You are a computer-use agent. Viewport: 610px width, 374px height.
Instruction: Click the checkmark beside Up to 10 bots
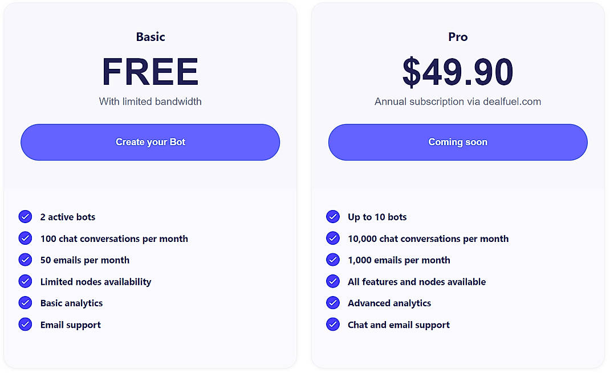click(x=333, y=216)
